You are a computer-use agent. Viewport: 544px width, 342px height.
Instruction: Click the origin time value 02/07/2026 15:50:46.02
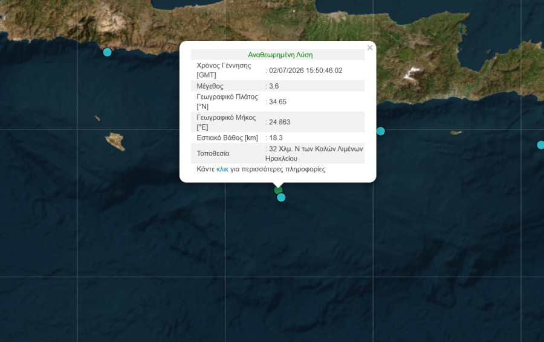coord(306,71)
